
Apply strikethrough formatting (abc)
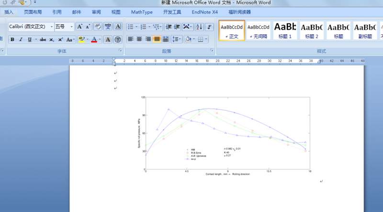tap(43, 40)
